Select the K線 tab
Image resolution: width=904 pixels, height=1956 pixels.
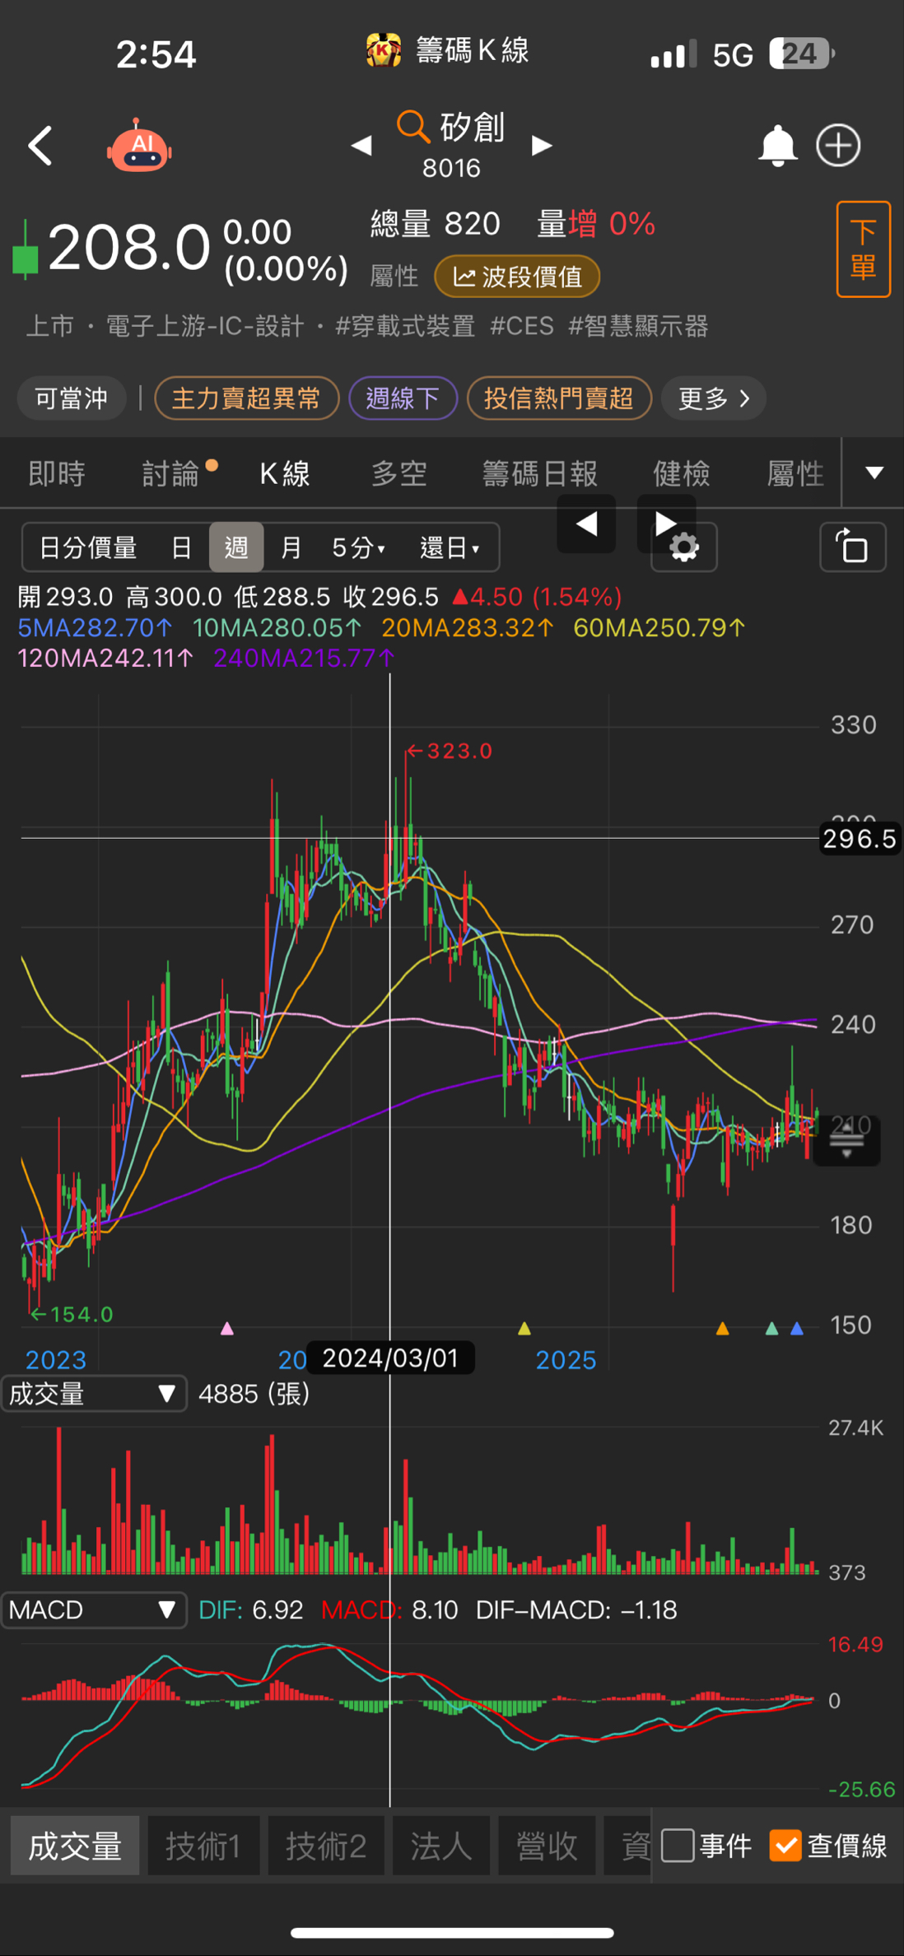click(x=285, y=473)
